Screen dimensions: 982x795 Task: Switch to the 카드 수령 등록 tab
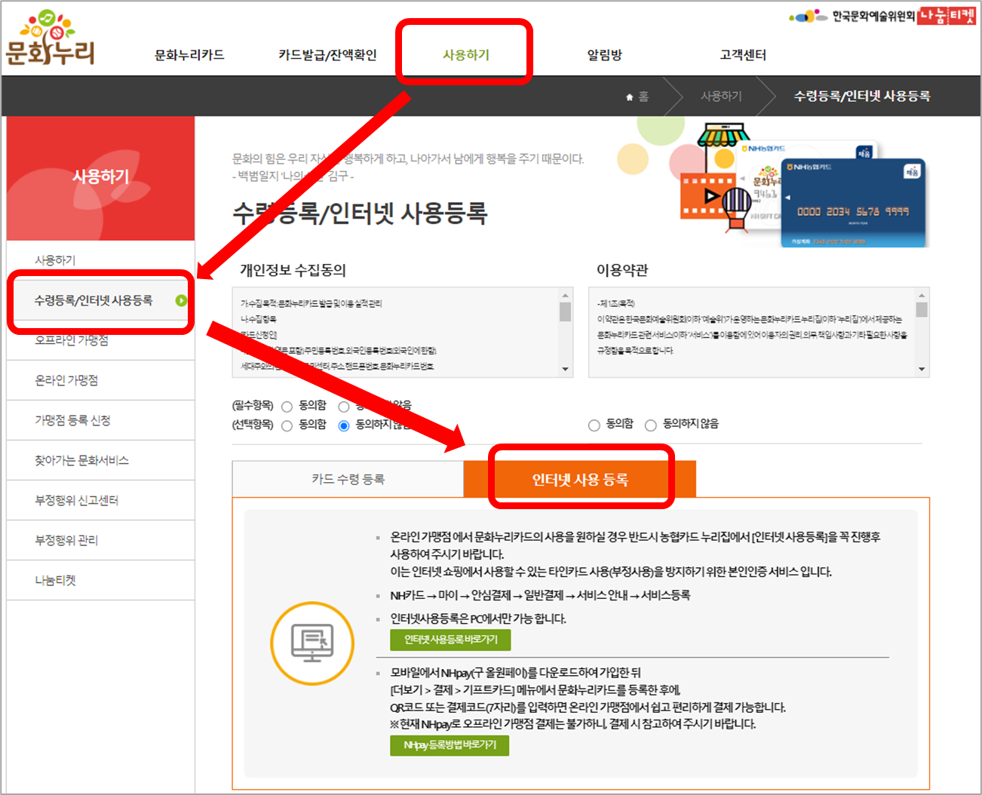click(x=348, y=479)
